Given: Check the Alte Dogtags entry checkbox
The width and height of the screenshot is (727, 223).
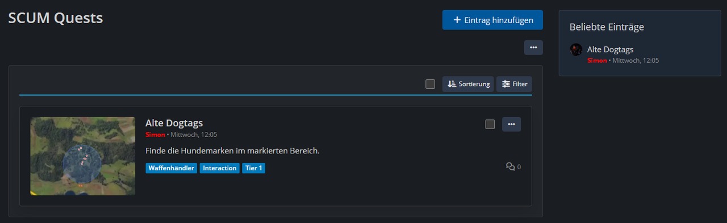Looking at the screenshot, I should [490, 124].
